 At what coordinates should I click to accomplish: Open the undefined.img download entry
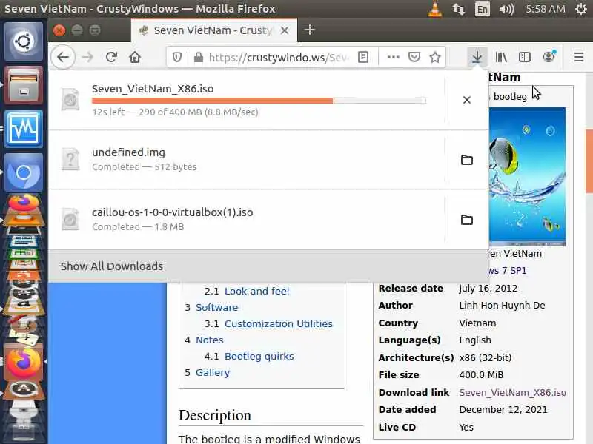(247, 160)
